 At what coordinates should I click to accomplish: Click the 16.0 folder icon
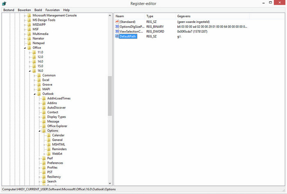pos(34,71)
